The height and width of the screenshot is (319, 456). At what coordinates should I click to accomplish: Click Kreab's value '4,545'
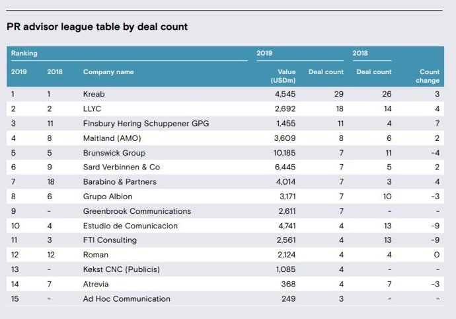click(285, 94)
